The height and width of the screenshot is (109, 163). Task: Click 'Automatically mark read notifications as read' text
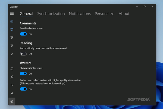[x=43, y=48]
